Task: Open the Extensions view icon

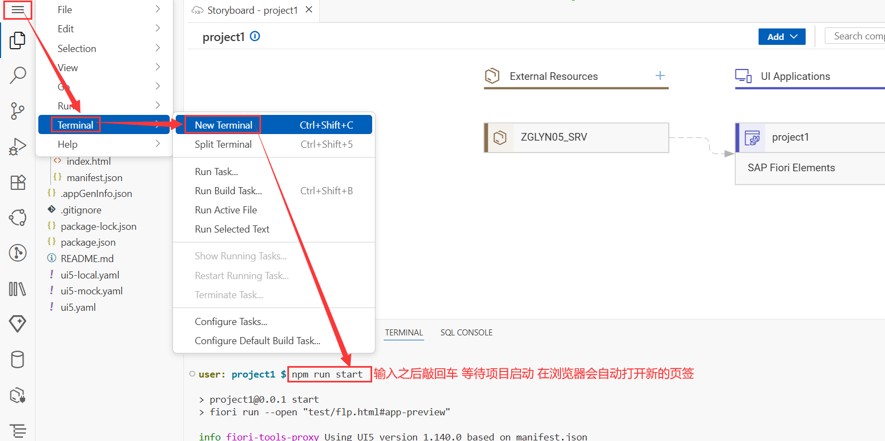Action: 18,182
